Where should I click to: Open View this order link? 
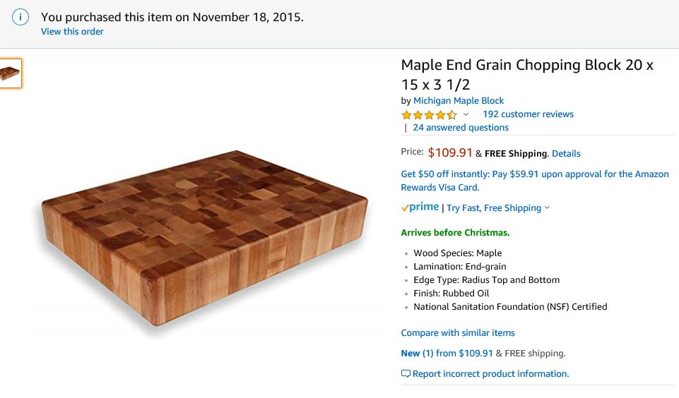tap(72, 32)
